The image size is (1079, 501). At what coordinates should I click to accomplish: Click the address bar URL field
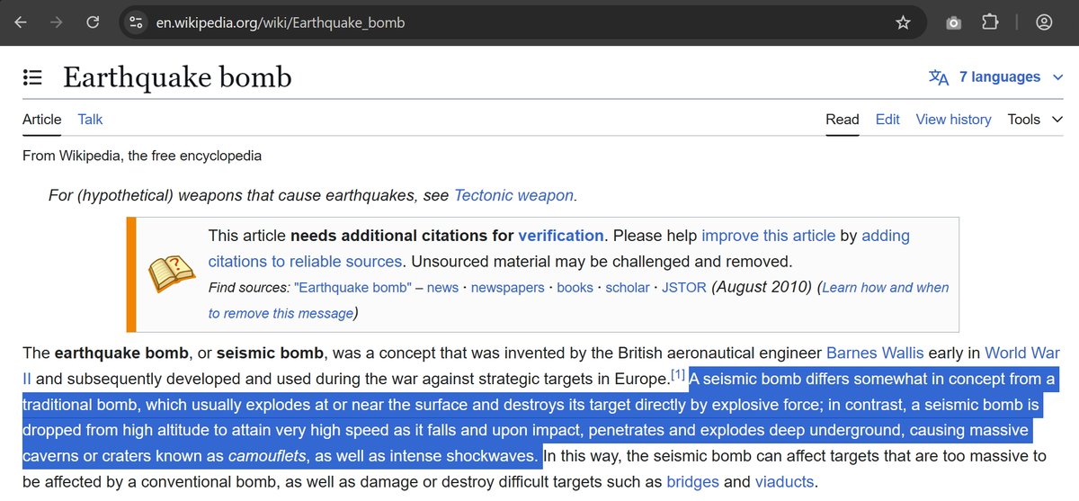click(522, 22)
